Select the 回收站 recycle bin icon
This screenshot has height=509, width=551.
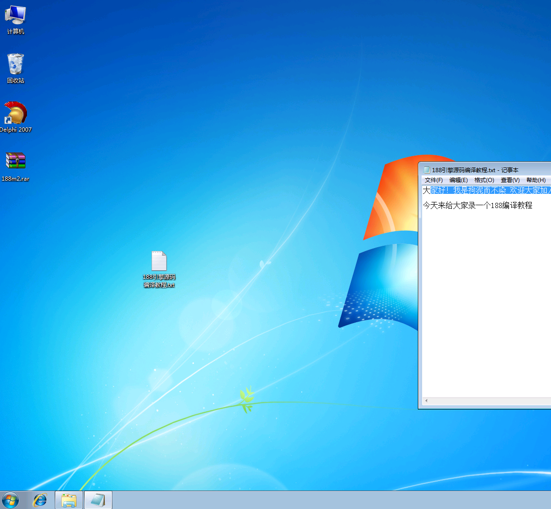pos(16,68)
